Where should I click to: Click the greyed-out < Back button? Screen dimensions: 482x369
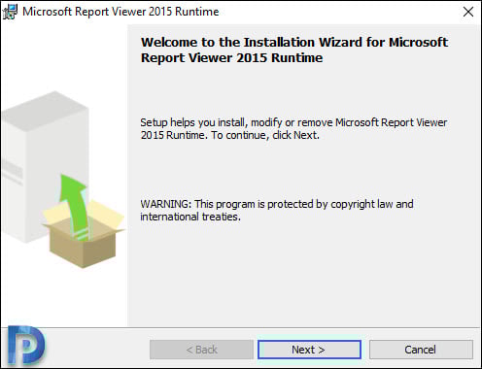point(201,350)
